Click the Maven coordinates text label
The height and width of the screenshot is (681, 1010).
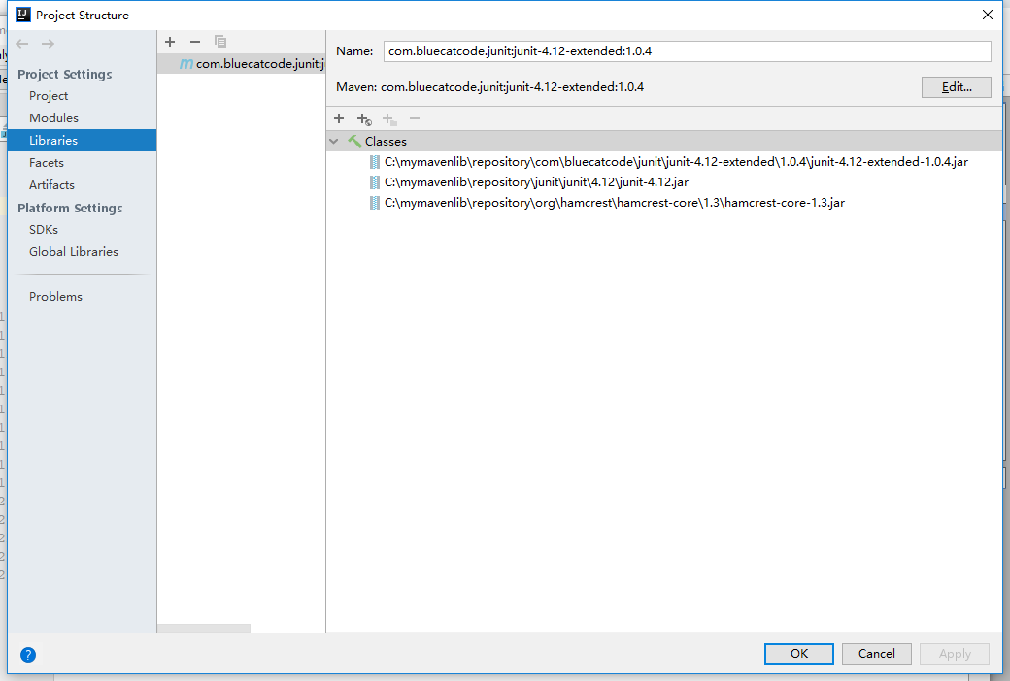[x=490, y=87]
